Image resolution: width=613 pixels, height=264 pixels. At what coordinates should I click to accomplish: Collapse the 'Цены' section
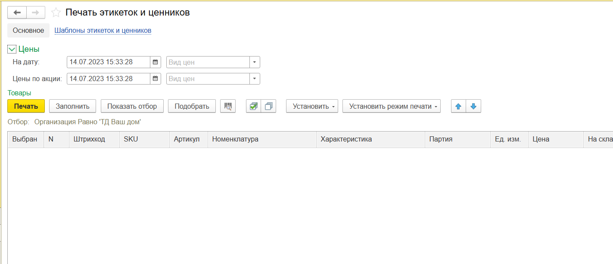click(12, 49)
